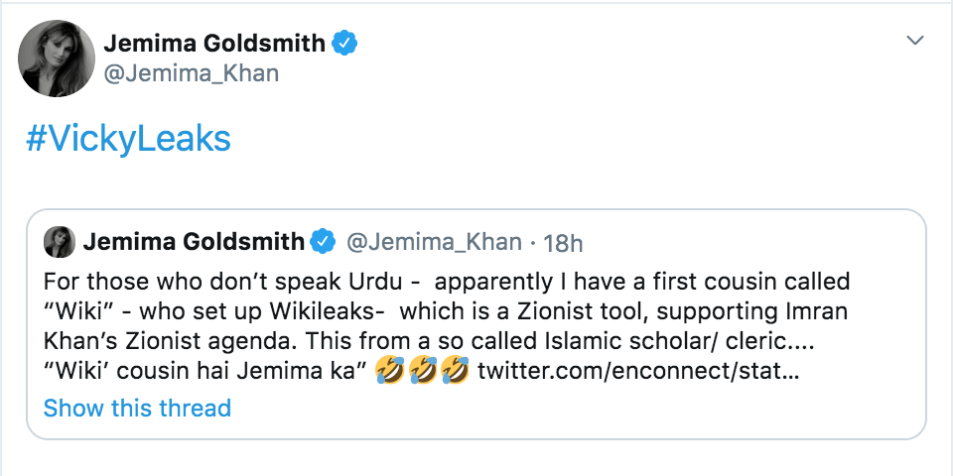Click the last laughing emoji
The image size is (953, 476).
(x=454, y=372)
